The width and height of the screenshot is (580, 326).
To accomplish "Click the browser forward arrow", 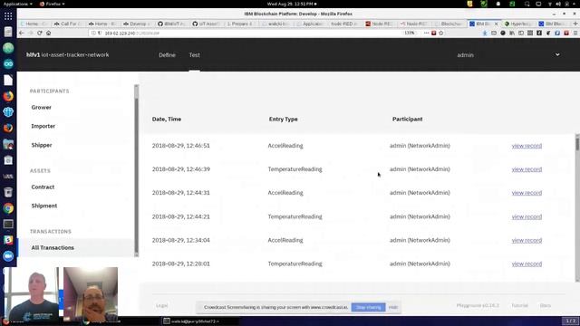I will coord(31,33).
